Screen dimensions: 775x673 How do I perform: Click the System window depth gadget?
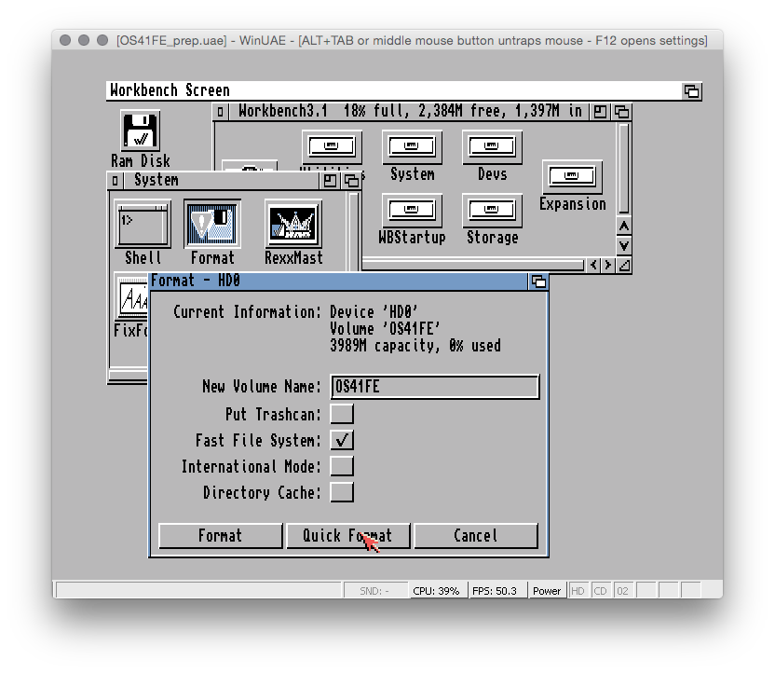(351, 181)
